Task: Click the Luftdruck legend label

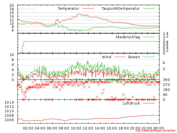Action: pyautogui.click(x=131, y=103)
